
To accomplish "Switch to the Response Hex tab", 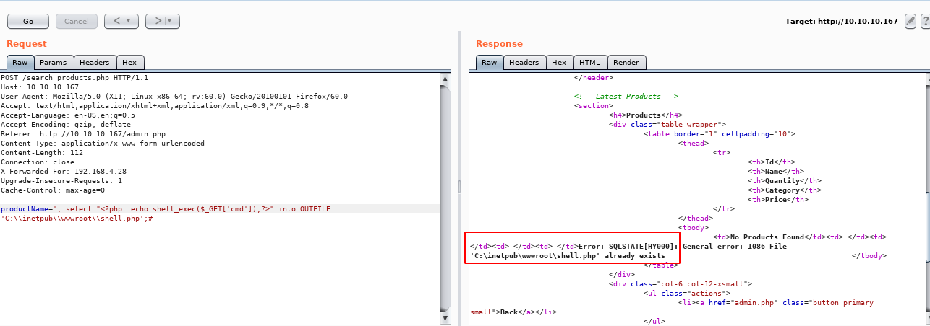I will [x=559, y=63].
